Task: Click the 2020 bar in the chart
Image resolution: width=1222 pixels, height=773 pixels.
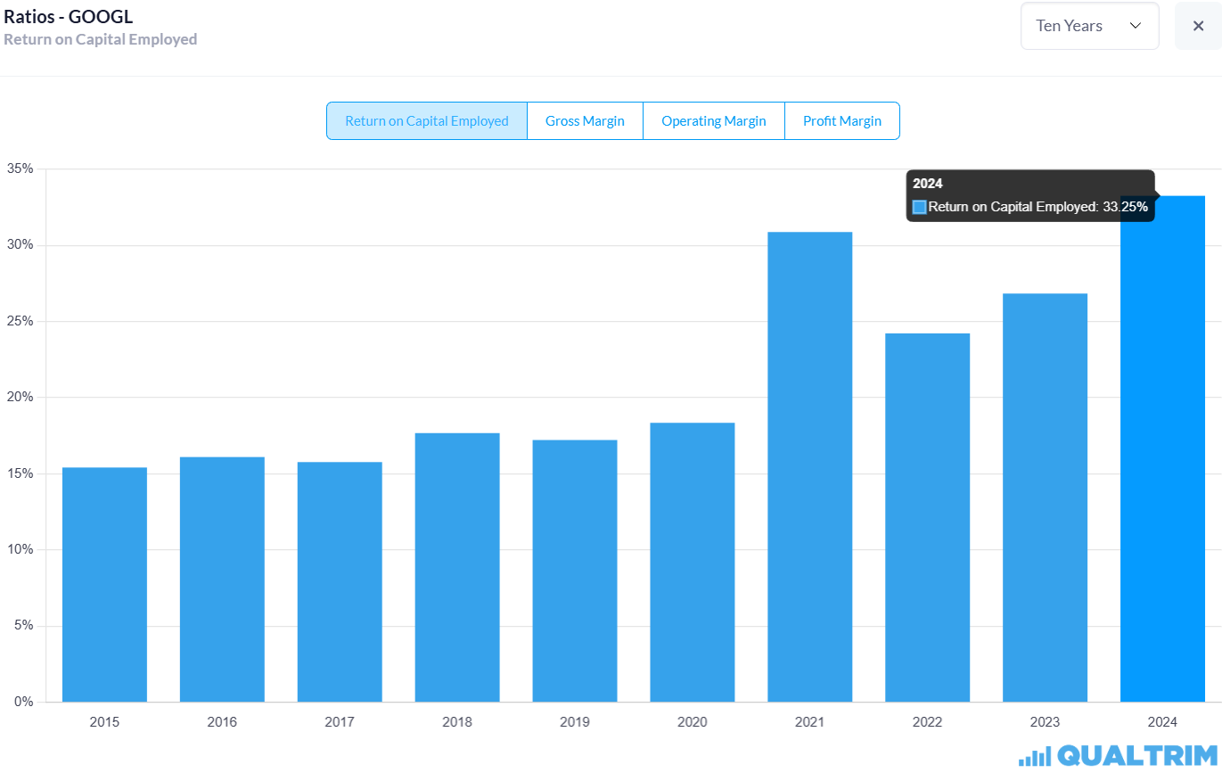Action: [693, 562]
